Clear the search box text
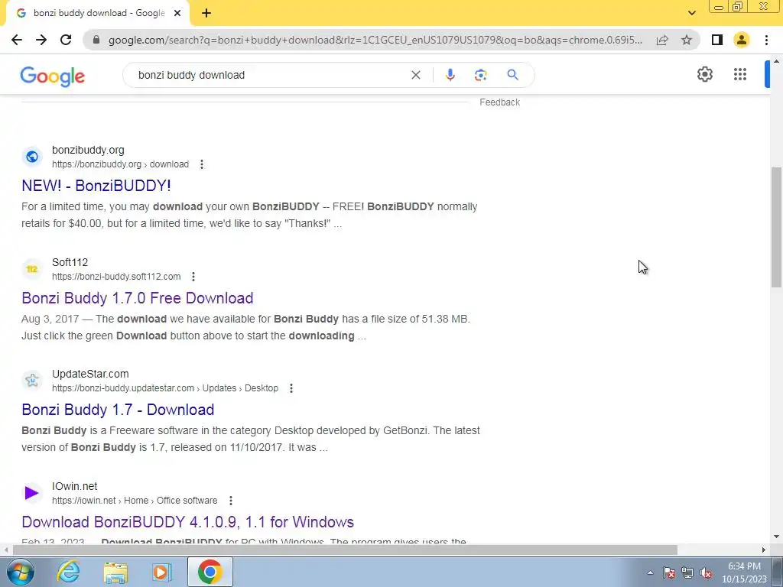This screenshot has width=783, height=587. click(415, 75)
